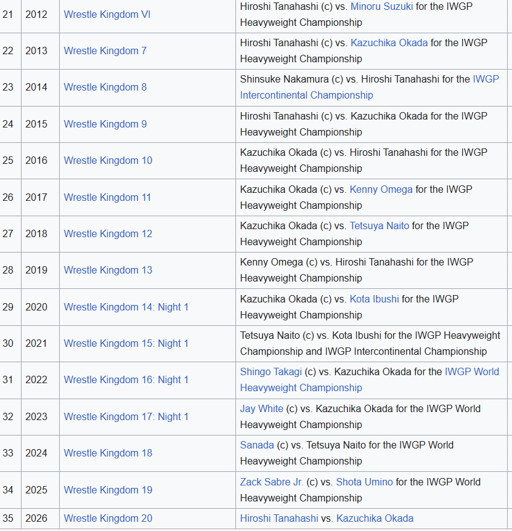Follow the Tetsuya Naito link in 2018 row
The image size is (512, 531).
coord(380,226)
